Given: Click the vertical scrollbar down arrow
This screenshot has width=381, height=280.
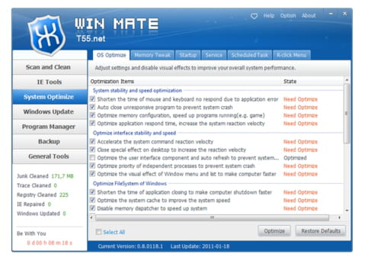Looking at the screenshot, I should (347, 211).
